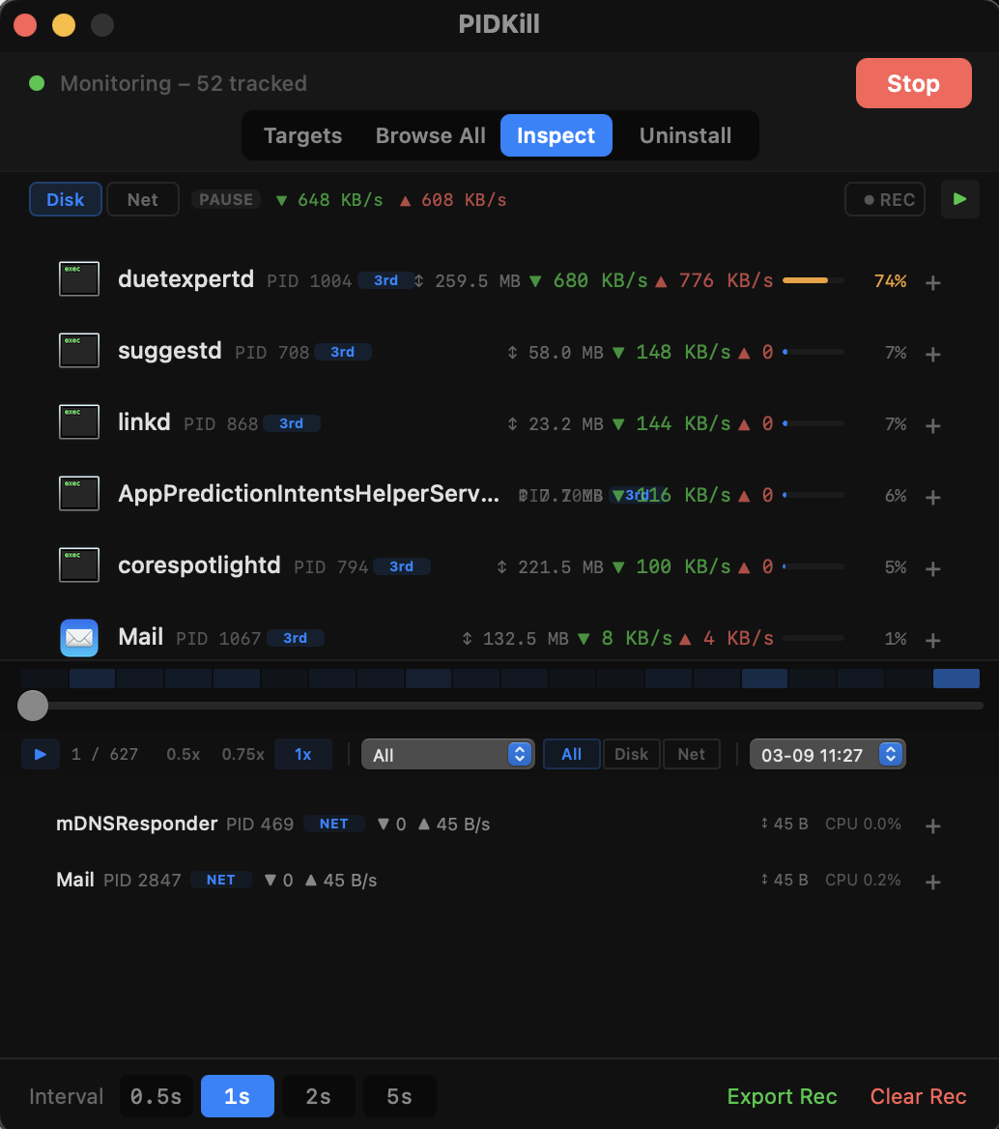The height and width of the screenshot is (1129, 999).
Task: Switch to the Browse All tab
Action: tap(430, 135)
